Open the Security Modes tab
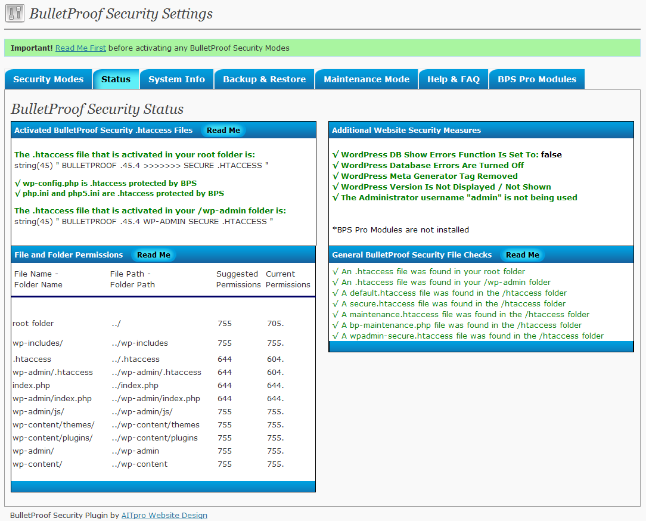Viewport: 646px width, 521px height. coord(48,79)
